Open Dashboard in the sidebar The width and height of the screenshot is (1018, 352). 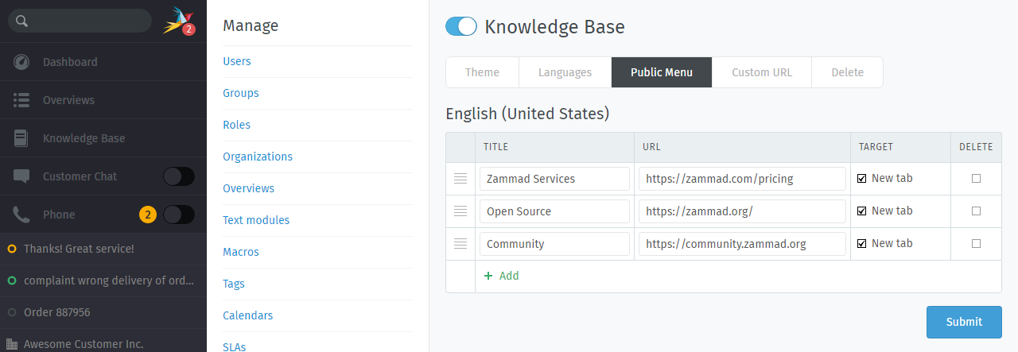point(103,62)
